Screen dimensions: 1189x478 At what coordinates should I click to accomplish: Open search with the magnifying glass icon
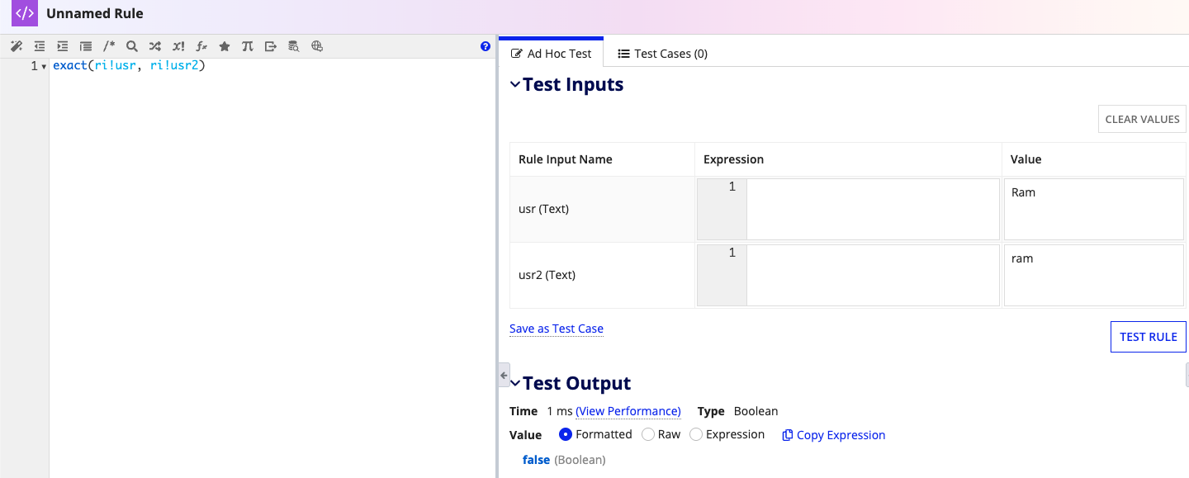pos(132,47)
